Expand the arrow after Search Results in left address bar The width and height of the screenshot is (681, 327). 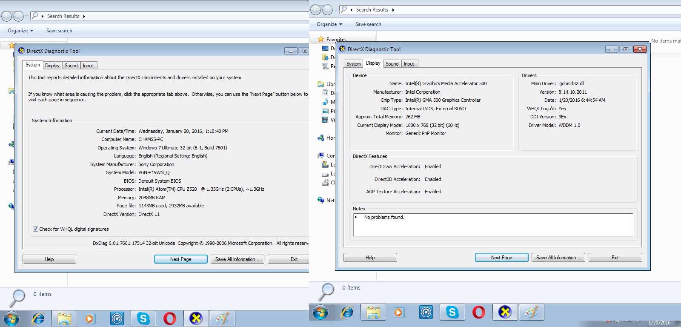[84, 16]
